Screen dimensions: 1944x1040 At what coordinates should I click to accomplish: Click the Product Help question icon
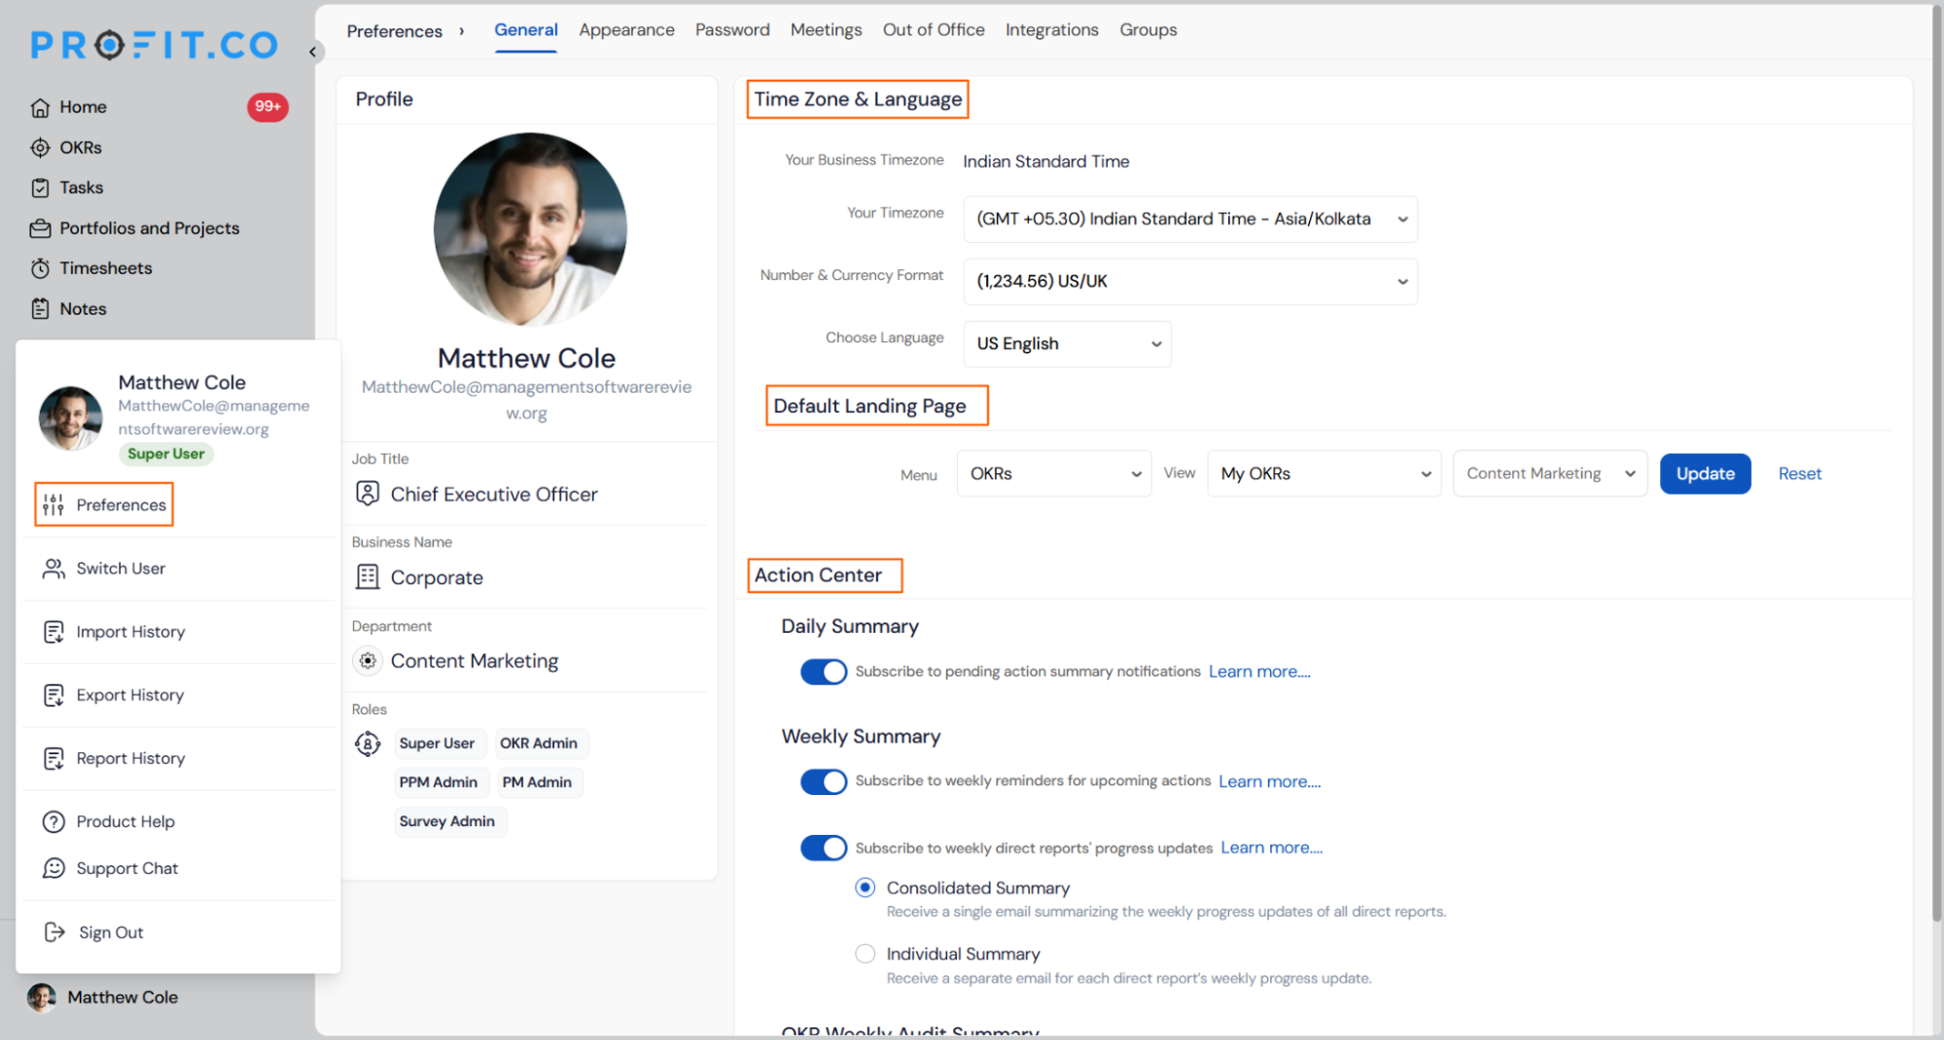53,821
